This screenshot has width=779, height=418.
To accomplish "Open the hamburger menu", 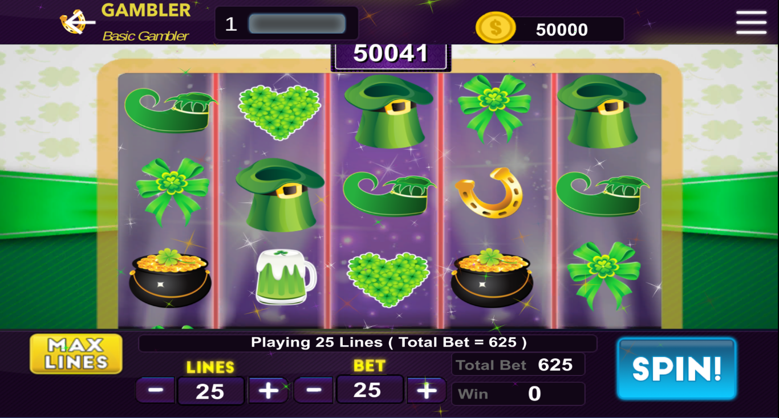I will pos(751,22).
